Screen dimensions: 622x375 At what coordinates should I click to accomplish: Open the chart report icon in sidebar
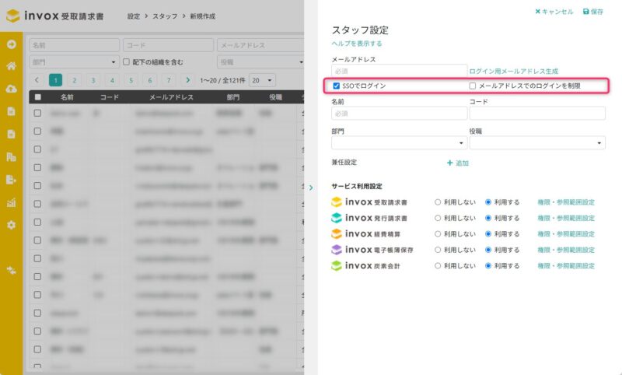(x=11, y=202)
